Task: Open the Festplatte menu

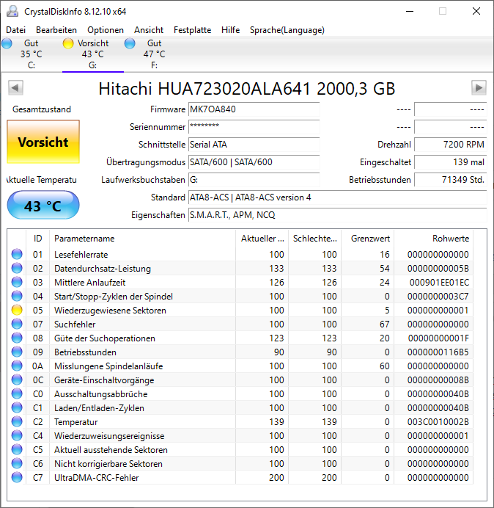Action: point(192,30)
